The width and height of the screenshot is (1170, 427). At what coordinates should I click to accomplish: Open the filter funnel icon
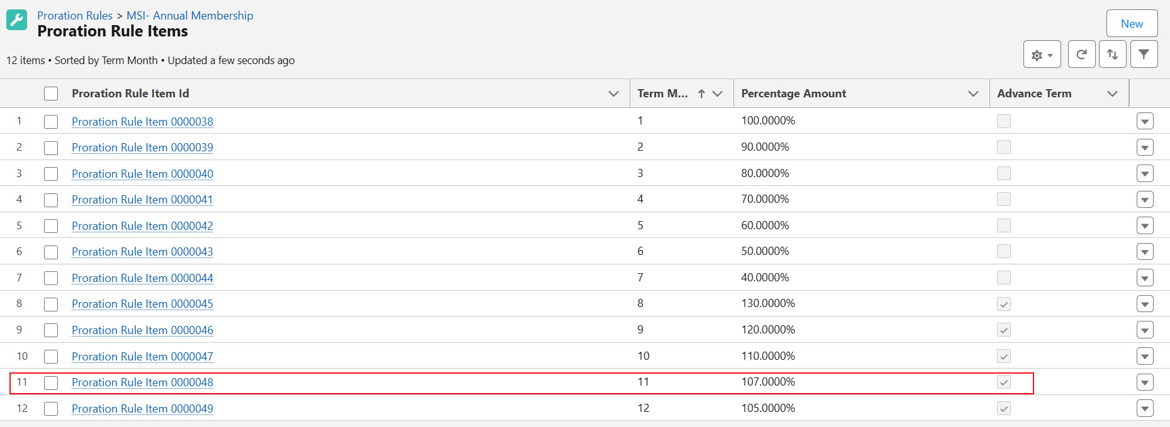tap(1144, 55)
